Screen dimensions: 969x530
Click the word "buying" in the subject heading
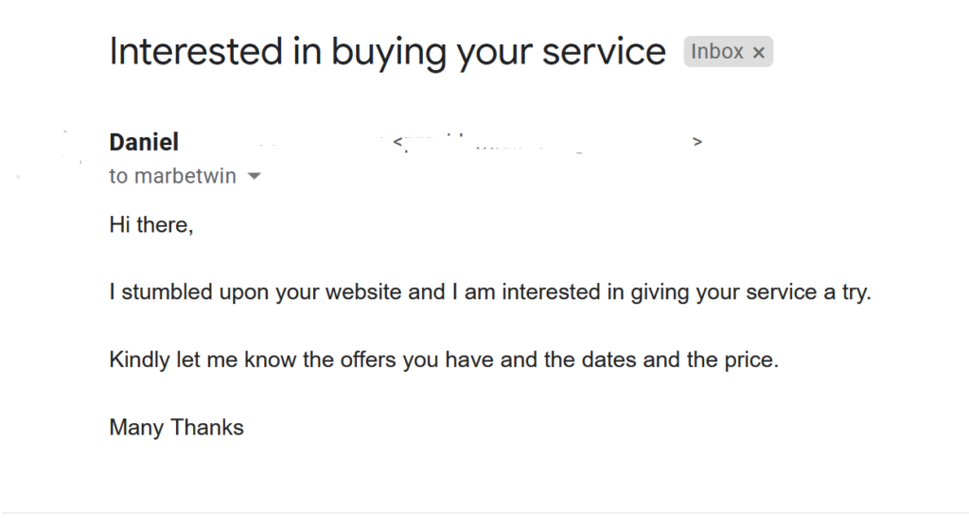point(388,52)
